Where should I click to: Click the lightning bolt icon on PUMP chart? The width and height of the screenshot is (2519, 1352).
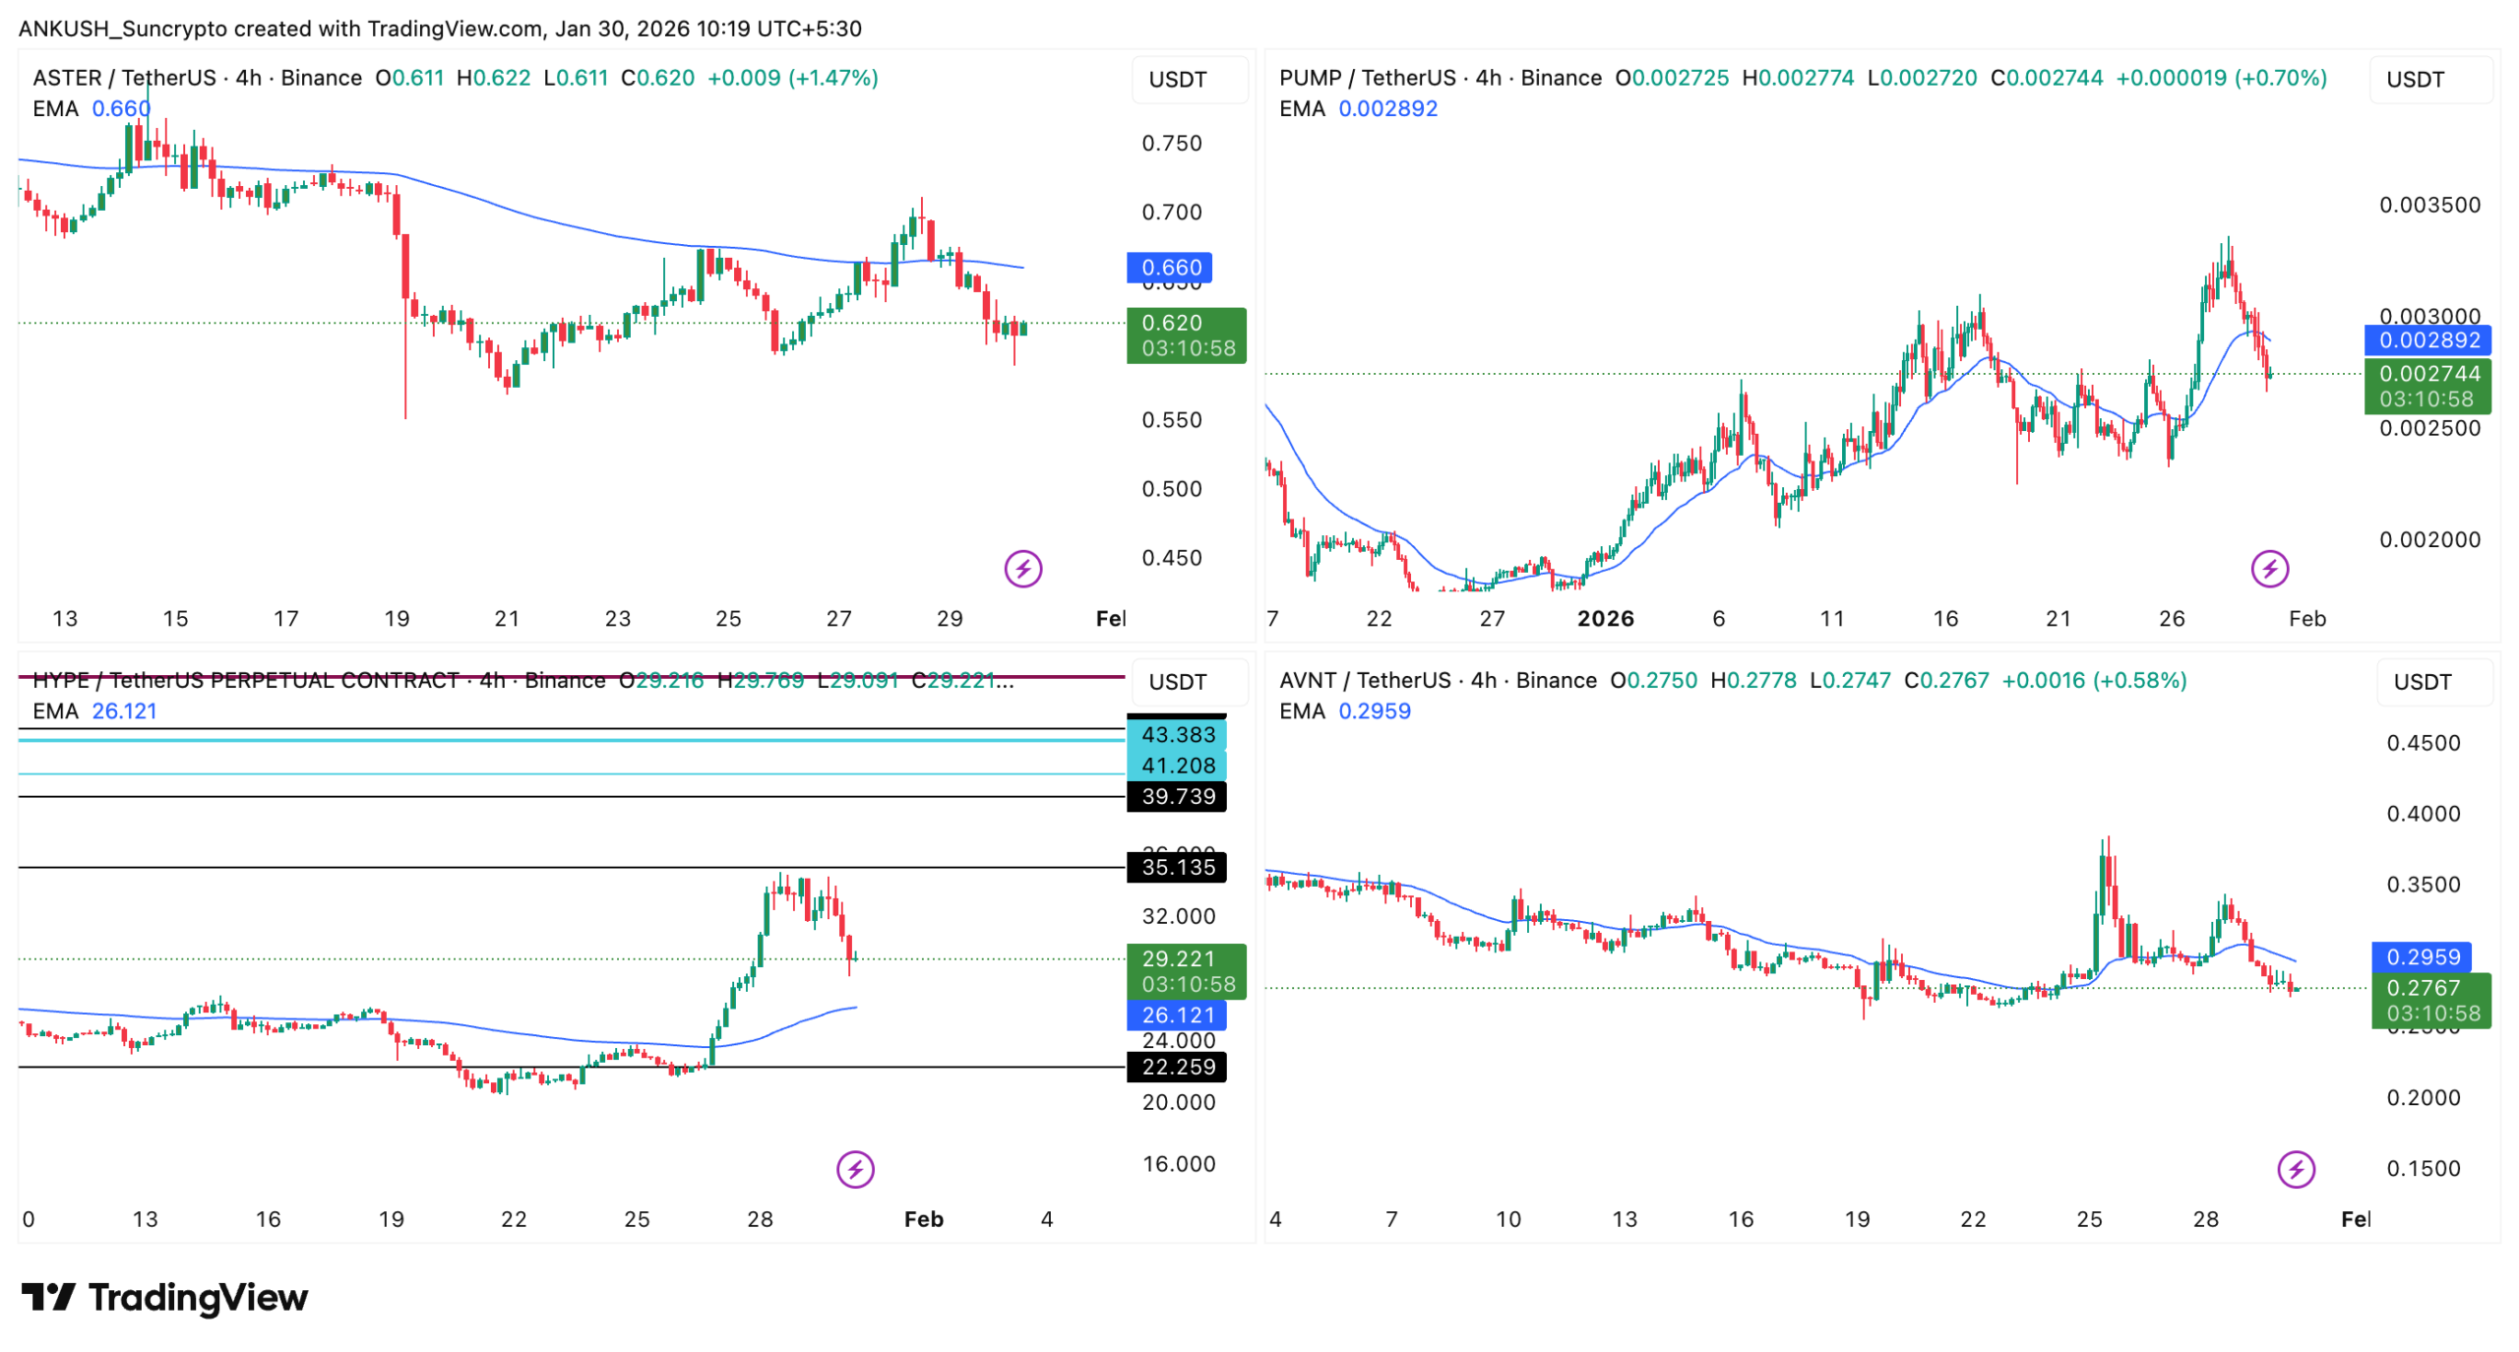click(2268, 568)
